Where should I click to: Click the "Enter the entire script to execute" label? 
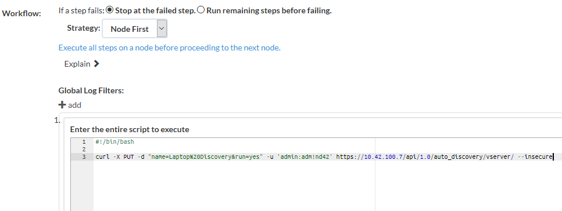[x=130, y=129]
